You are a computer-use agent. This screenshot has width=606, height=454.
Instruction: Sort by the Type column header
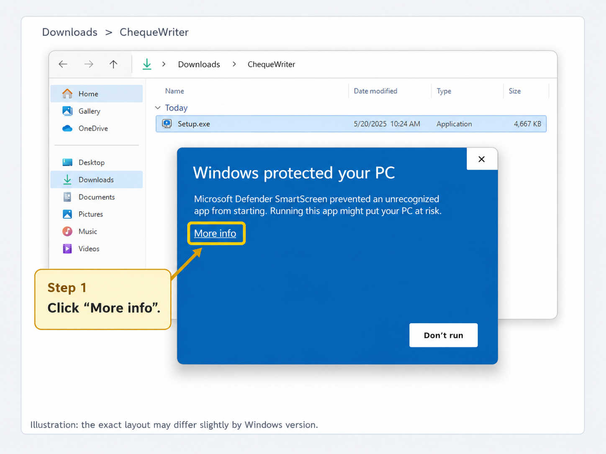point(444,91)
